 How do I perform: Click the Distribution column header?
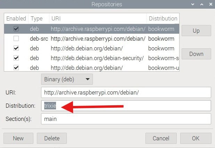pyautogui.click(x=163, y=18)
